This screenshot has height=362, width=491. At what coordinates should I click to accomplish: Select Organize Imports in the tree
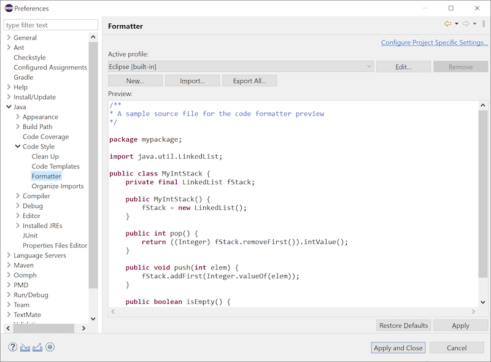pyautogui.click(x=58, y=186)
